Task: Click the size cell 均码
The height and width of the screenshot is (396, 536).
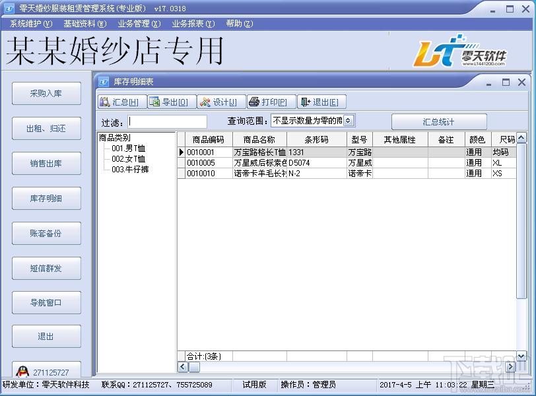Action: (x=504, y=152)
